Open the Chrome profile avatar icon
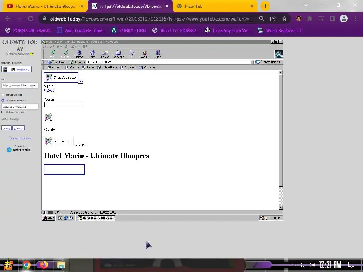 pyautogui.click(x=344, y=18)
